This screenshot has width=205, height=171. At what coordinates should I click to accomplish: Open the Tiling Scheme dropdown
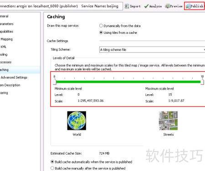click(x=152, y=50)
